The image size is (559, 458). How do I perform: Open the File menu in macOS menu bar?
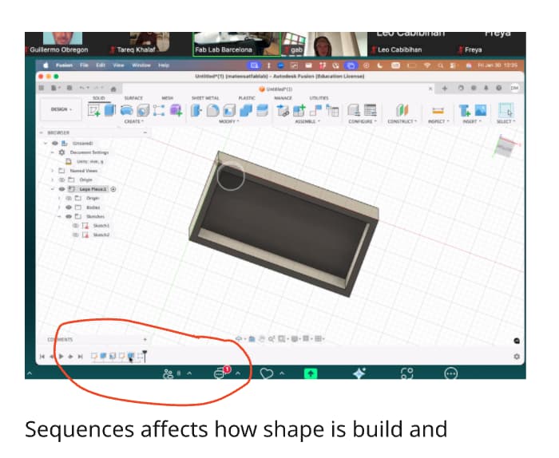84,65
